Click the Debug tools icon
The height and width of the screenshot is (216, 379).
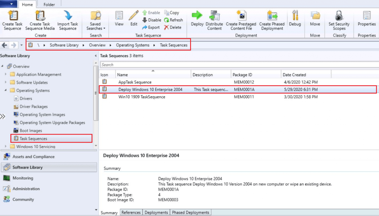pyautogui.click(x=295, y=16)
